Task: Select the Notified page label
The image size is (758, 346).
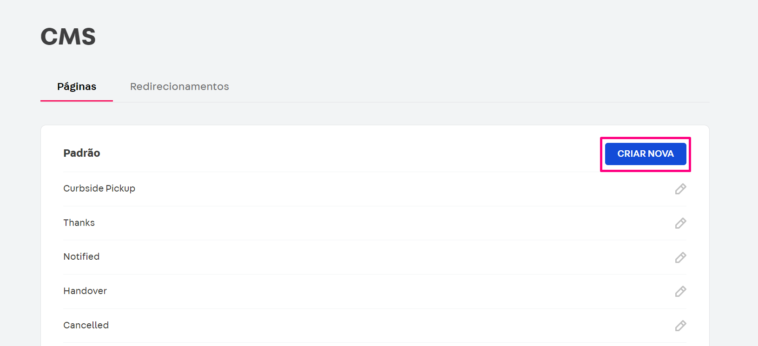Action: (x=81, y=256)
